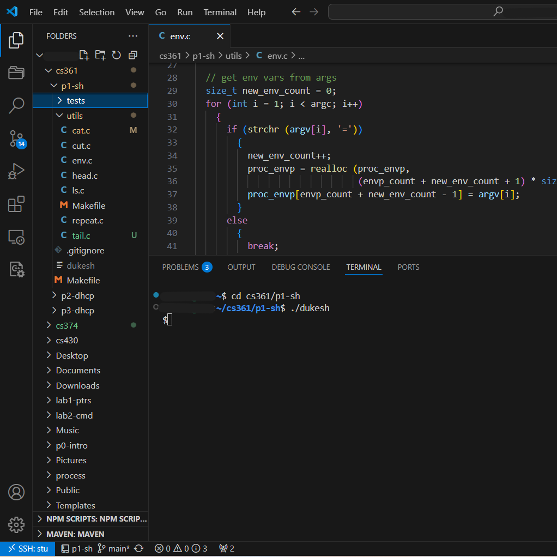Open the Help menu

point(256,12)
